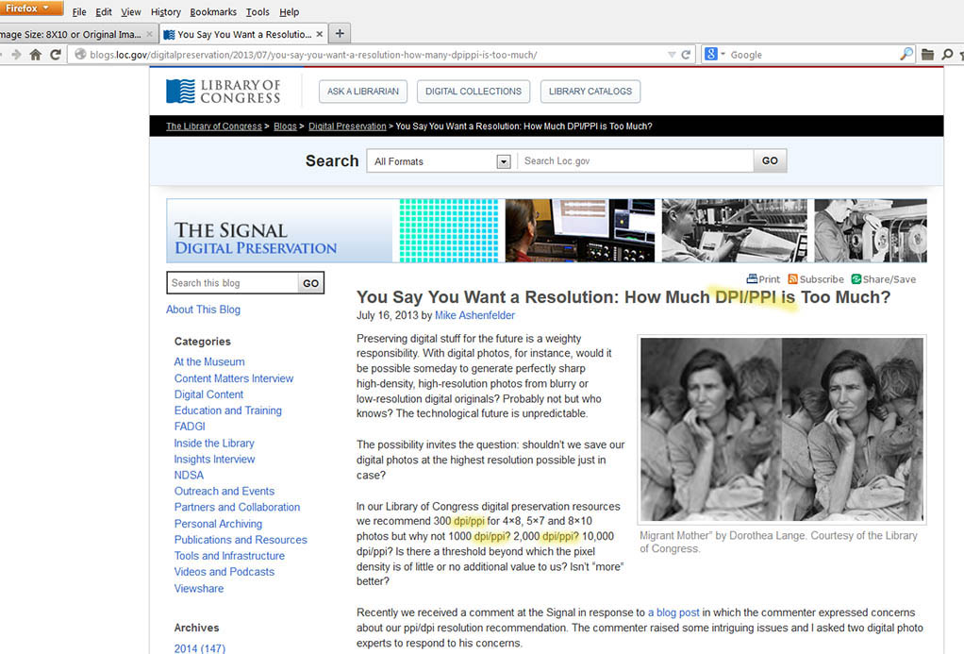Viewport: 964px width, 654px height.
Task: Open the Bookmarks menu
Action: [x=213, y=11]
